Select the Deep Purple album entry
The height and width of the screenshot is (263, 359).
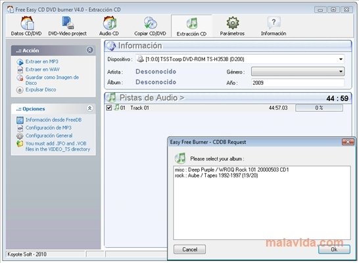pyautogui.click(x=231, y=170)
